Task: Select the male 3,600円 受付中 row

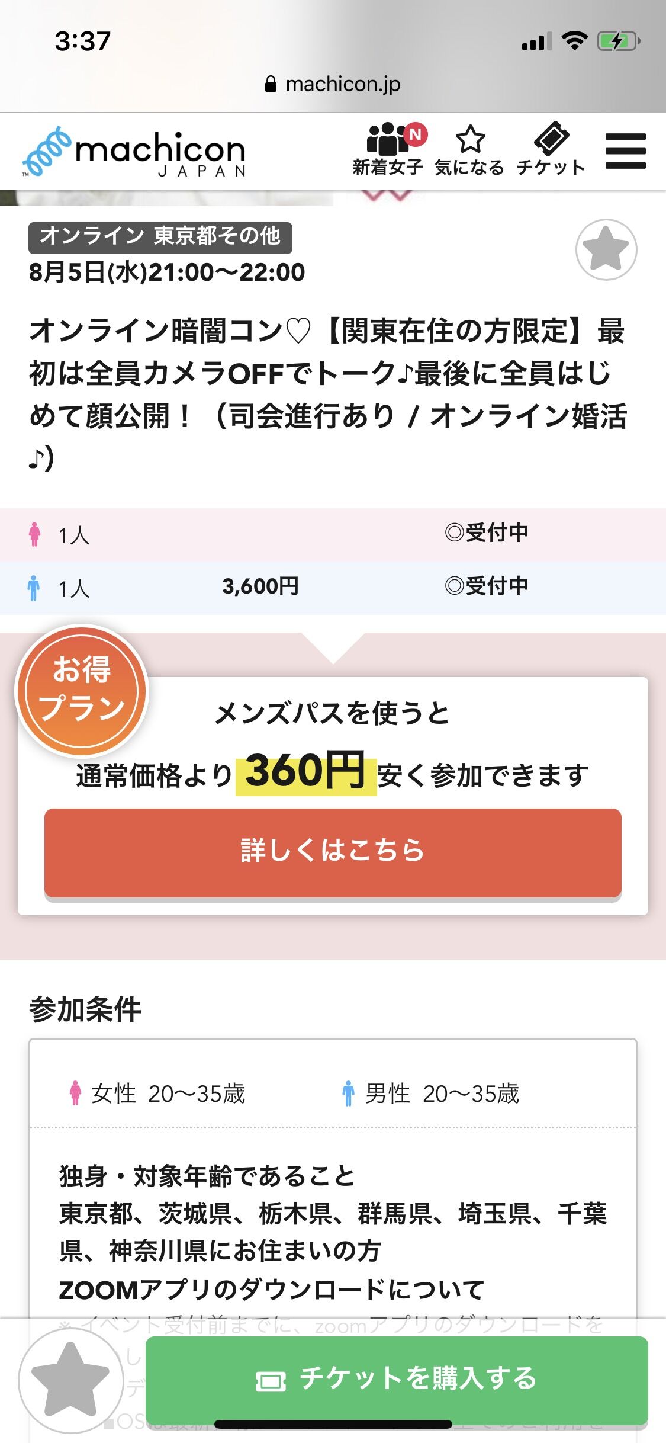Action: [333, 588]
